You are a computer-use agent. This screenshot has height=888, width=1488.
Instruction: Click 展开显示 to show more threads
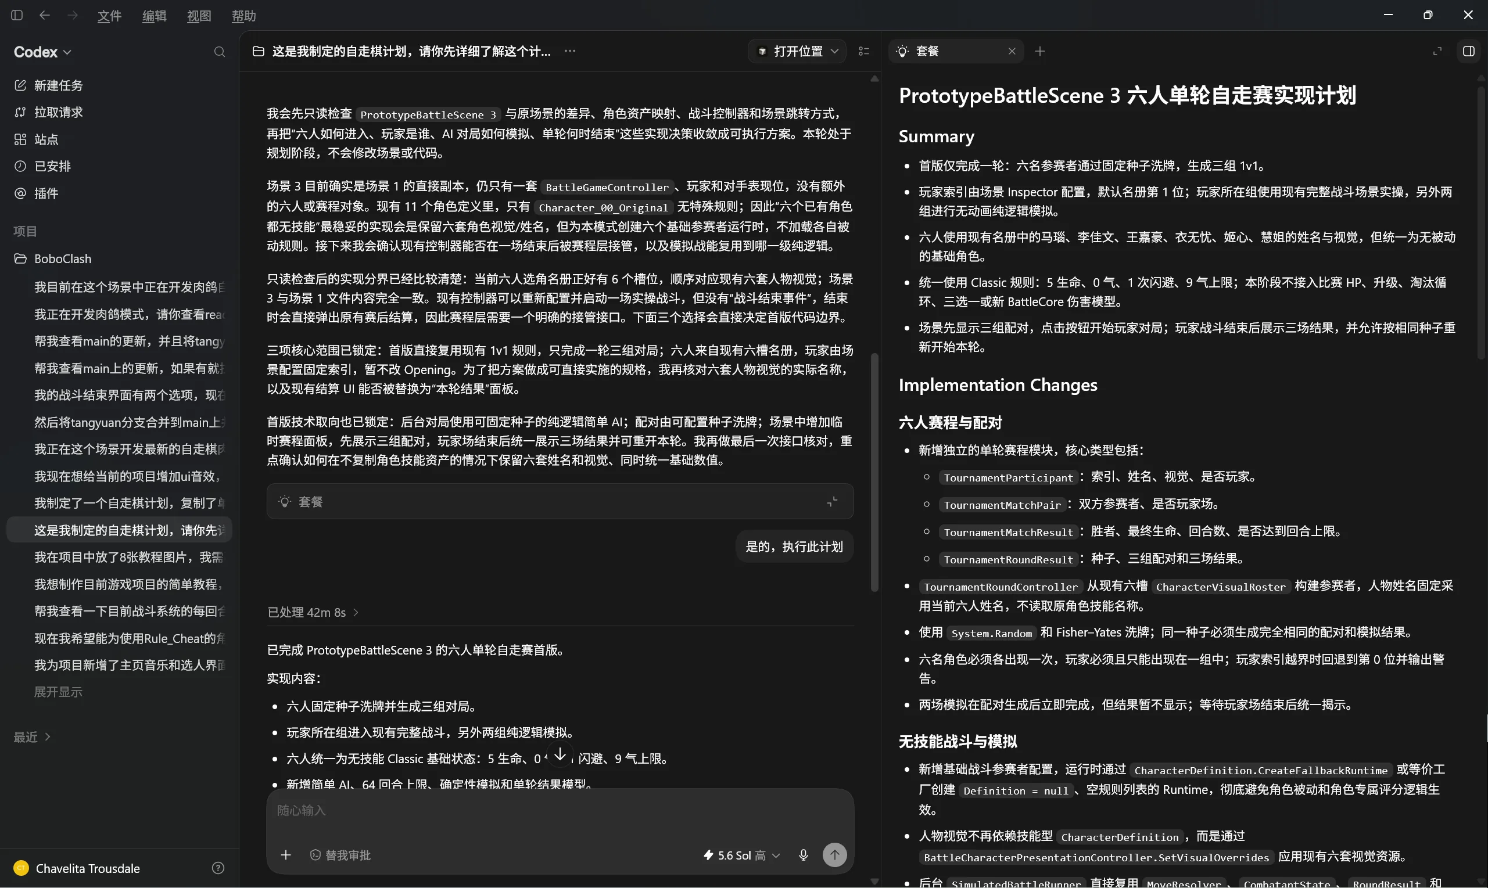[x=58, y=692]
